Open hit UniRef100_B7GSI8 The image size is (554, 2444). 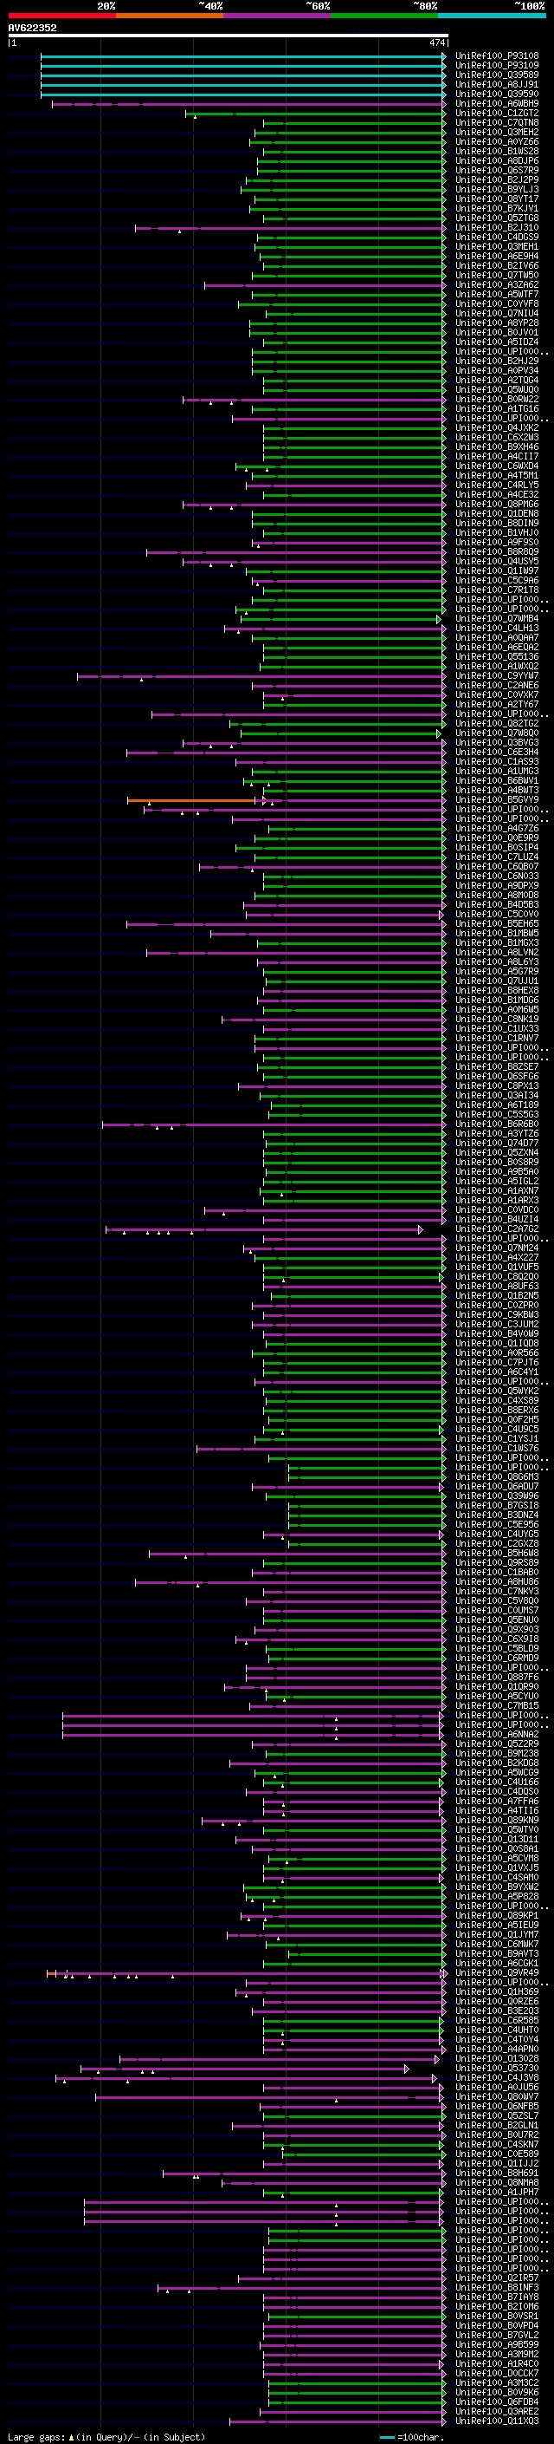[497, 1506]
